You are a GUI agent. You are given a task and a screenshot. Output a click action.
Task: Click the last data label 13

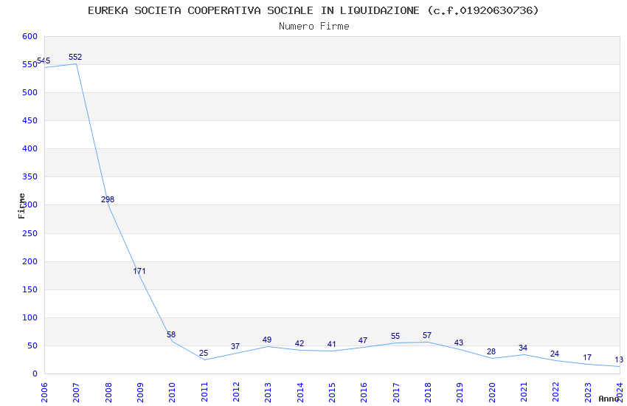(619, 359)
